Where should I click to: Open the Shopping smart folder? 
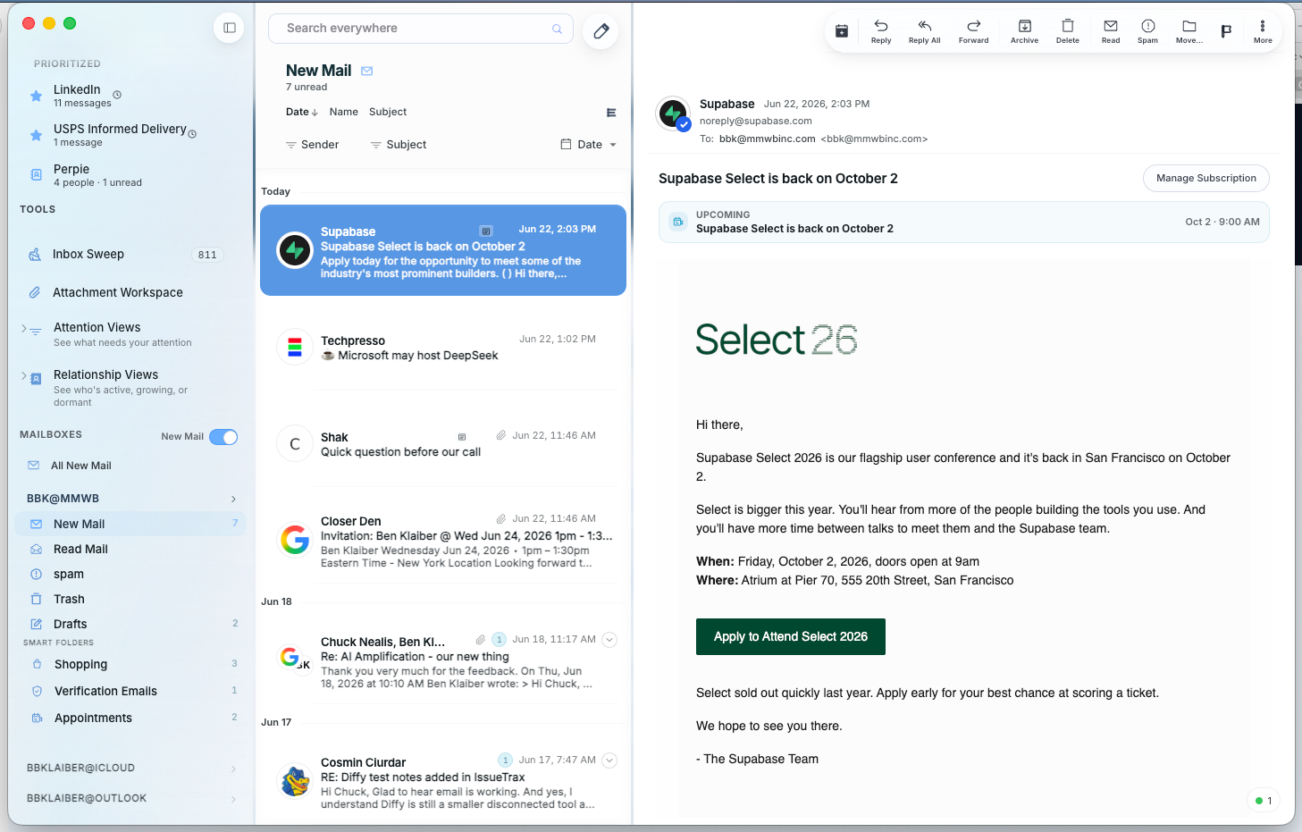[x=131, y=664]
